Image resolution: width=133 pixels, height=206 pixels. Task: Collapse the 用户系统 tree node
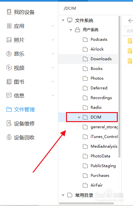tap(71, 30)
